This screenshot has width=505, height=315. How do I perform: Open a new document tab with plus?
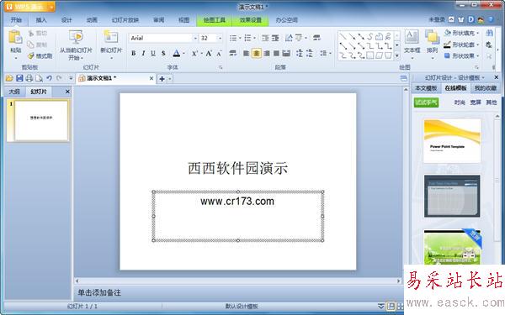pos(162,79)
